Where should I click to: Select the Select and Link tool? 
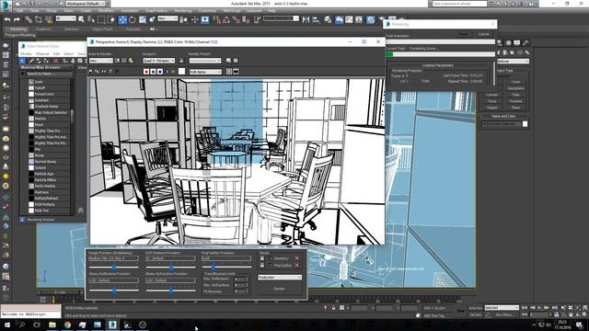click(x=29, y=19)
